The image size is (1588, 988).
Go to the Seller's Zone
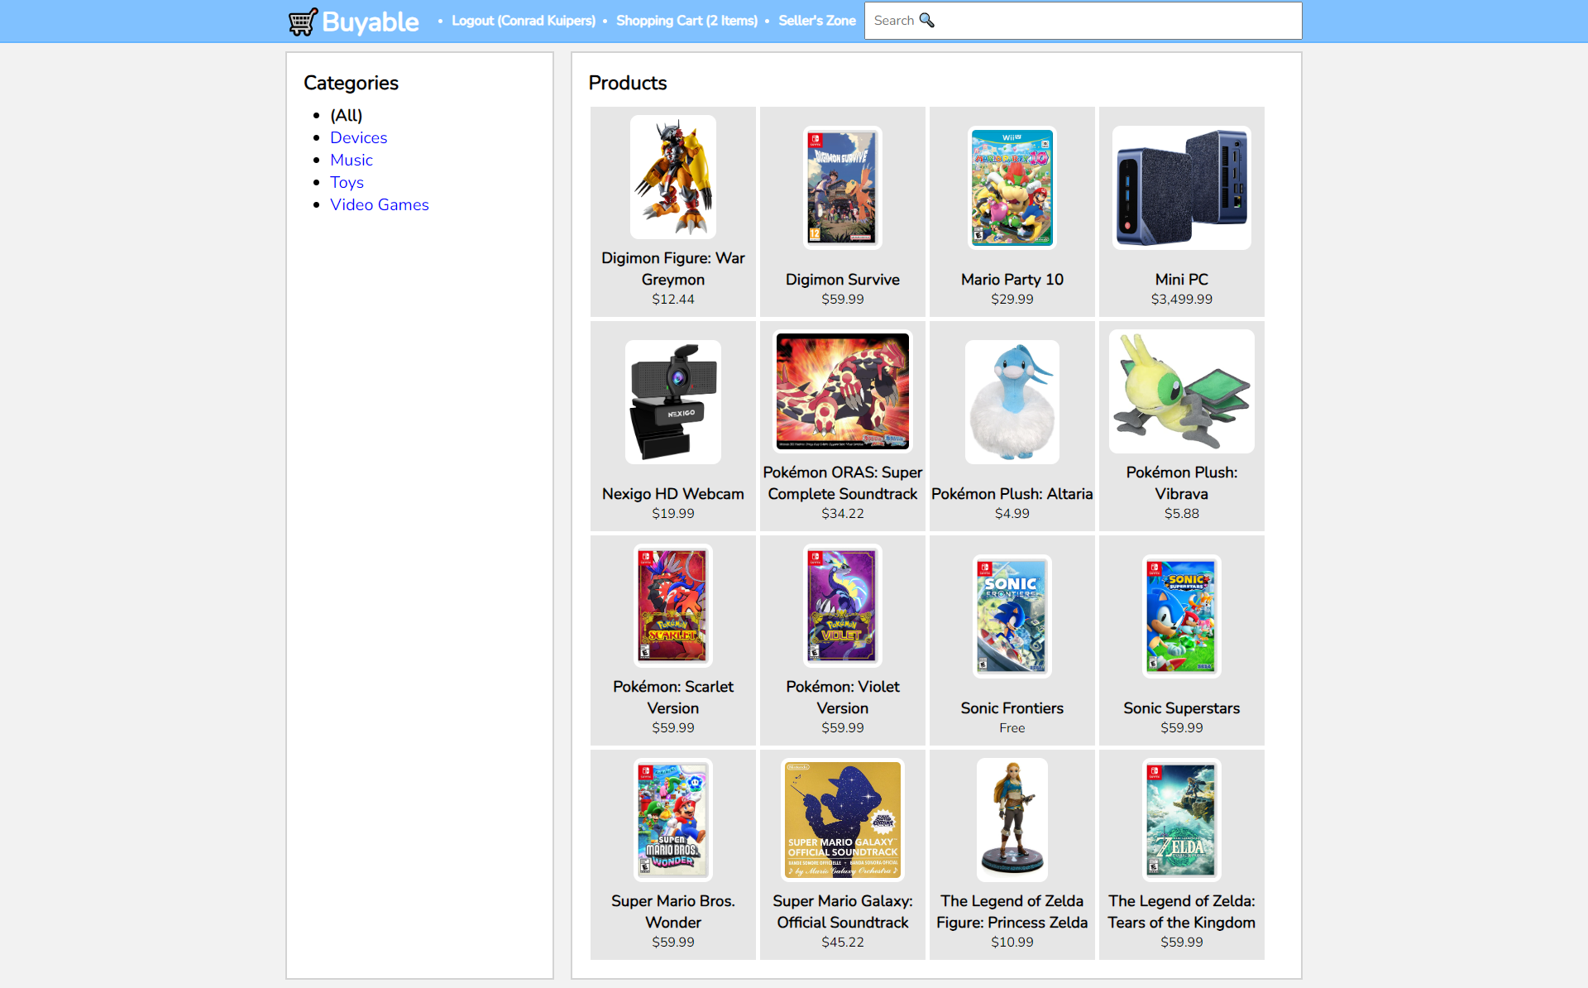click(x=816, y=21)
